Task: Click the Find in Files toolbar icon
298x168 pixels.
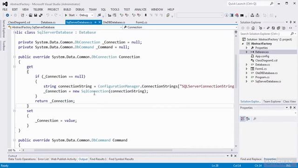Action: 99,15
